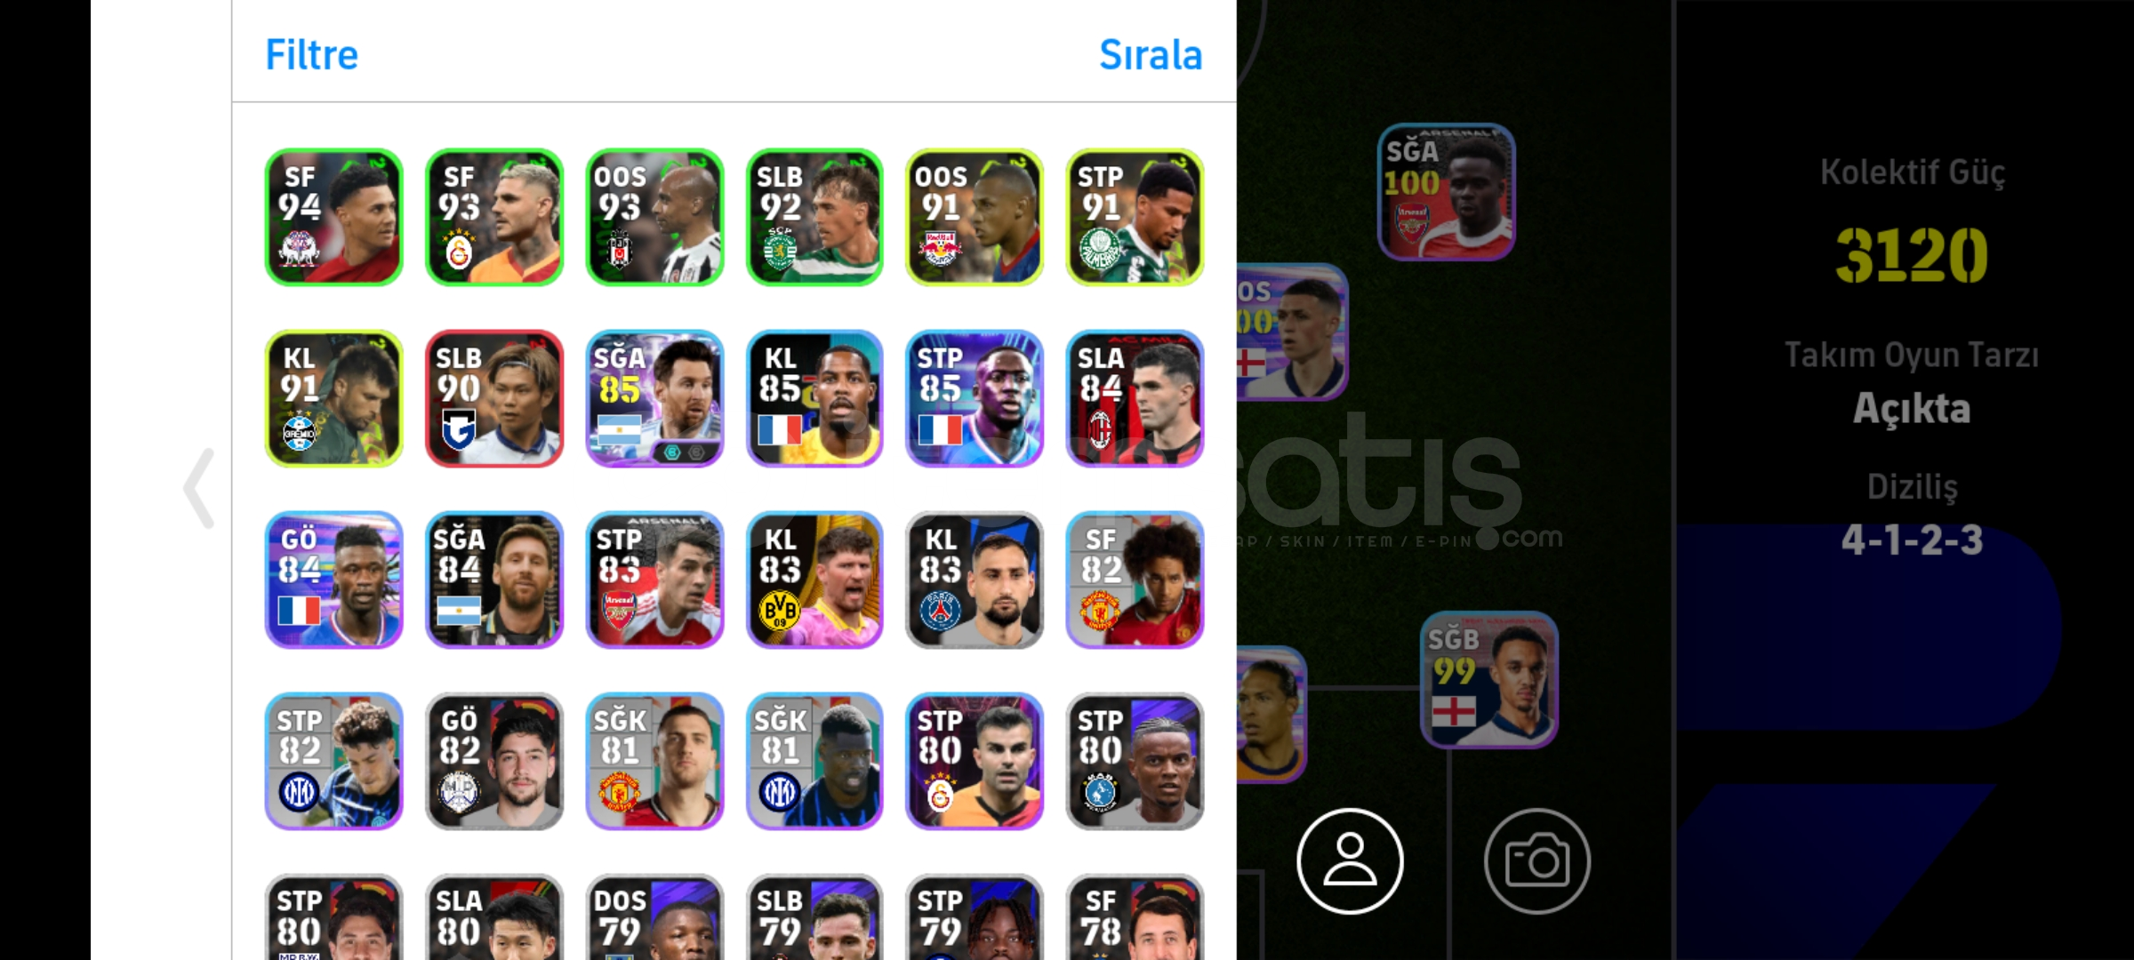Image resolution: width=2134 pixels, height=960 pixels.
Task: Tap the SĞA 100 Arsenal pitch player
Action: [1447, 192]
